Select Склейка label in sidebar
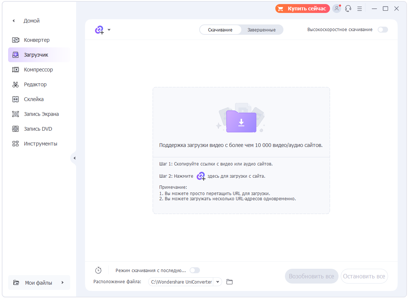The width and height of the screenshot is (408, 298). click(x=34, y=99)
